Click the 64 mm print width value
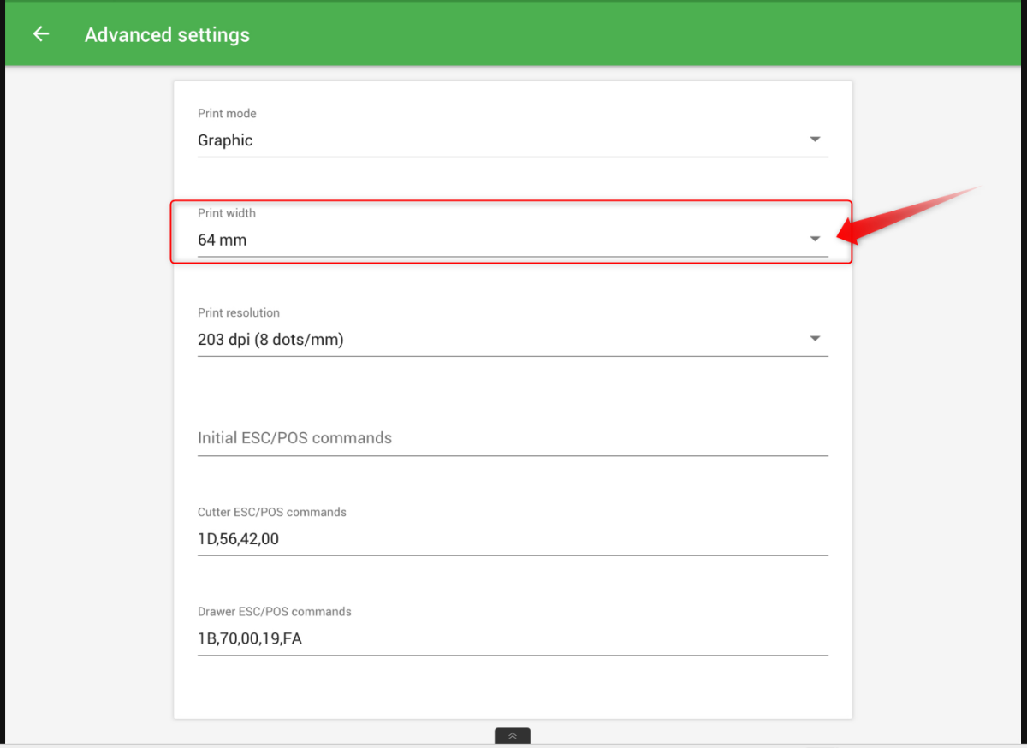1027x748 pixels. point(222,240)
